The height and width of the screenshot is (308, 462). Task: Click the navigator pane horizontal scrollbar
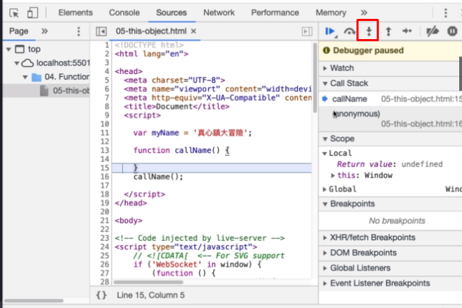(34, 300)
